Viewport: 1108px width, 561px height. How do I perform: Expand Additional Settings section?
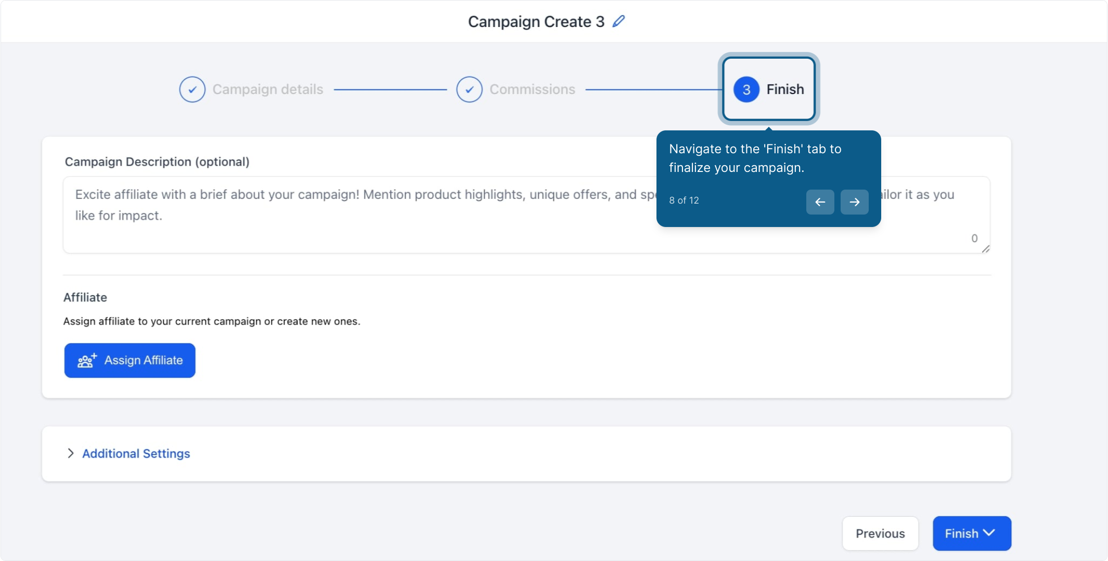[71, 453]
